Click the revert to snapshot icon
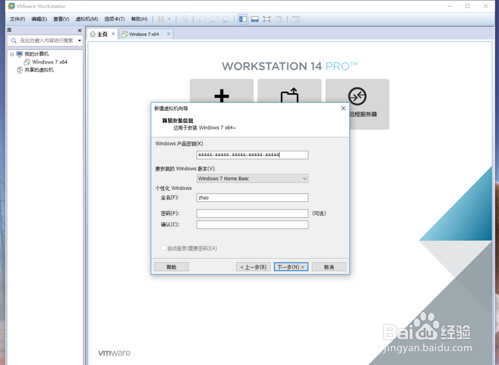Screen dimensions: 499x365 pos(214,19)
